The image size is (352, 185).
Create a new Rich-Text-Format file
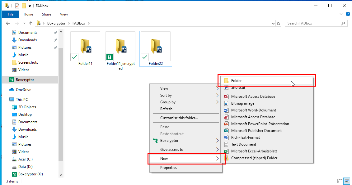[x=267, y=138]
